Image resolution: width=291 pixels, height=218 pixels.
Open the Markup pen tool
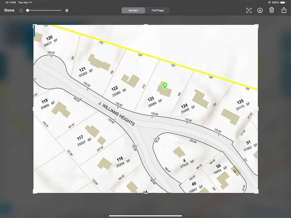(260, 10)
